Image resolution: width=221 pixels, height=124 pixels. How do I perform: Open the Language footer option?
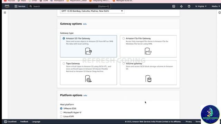click(36, 122)
